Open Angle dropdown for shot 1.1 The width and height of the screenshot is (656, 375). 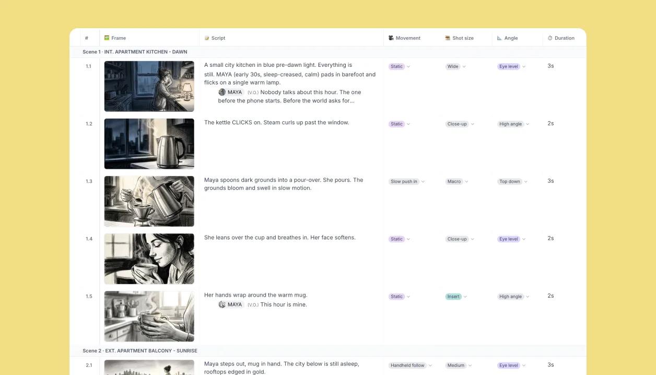[511, 66]
